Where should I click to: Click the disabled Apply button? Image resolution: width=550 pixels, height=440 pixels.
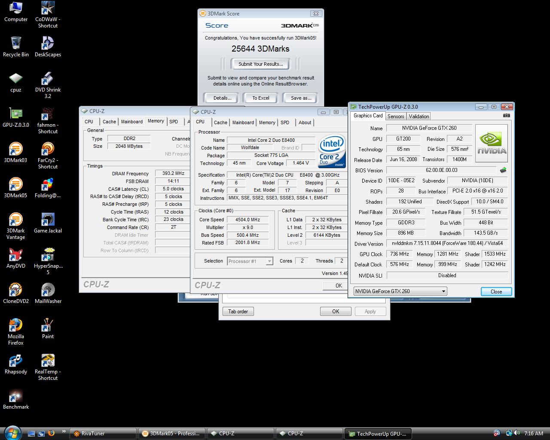tap(370, 312)
